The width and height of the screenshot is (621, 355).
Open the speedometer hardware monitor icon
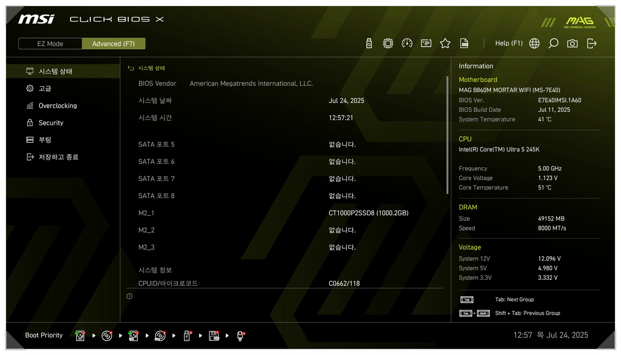point(407,44)
